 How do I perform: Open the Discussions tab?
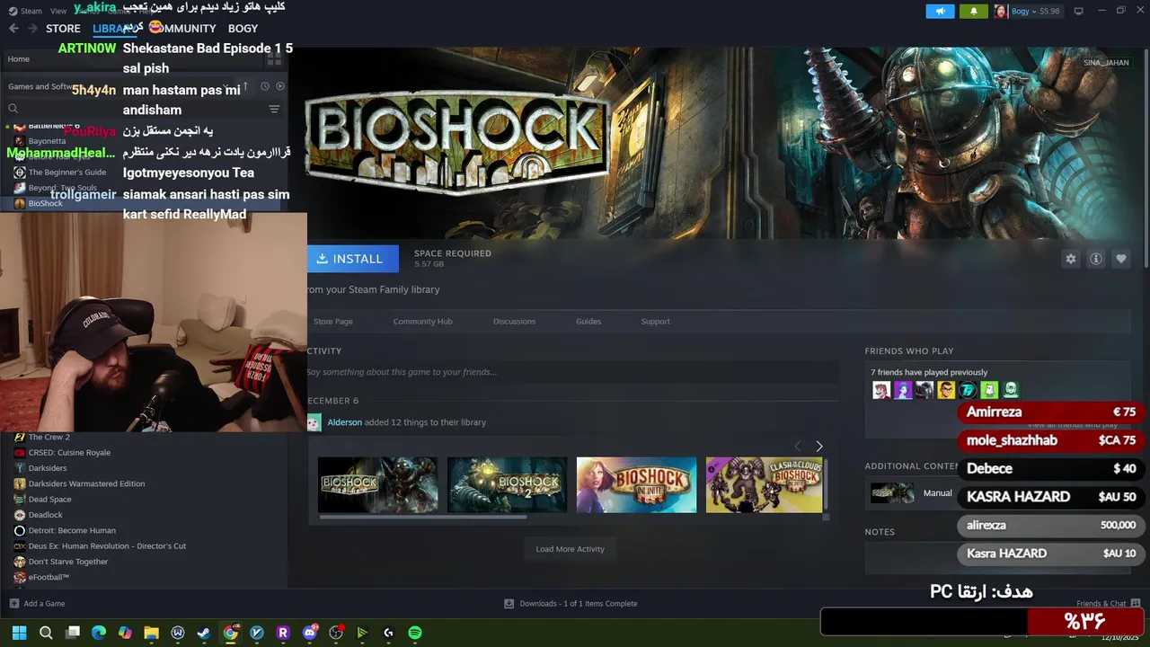[x=514, y=322]
